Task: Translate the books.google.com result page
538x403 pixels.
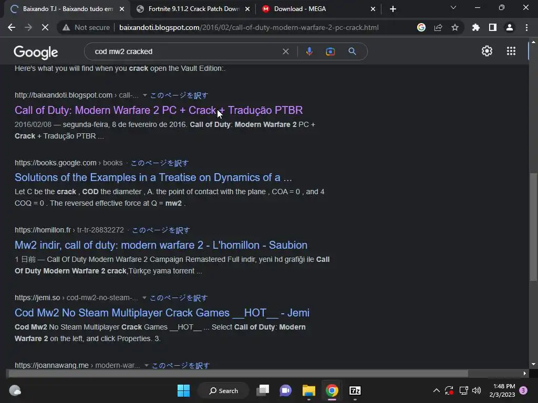Action: (160, 163)
